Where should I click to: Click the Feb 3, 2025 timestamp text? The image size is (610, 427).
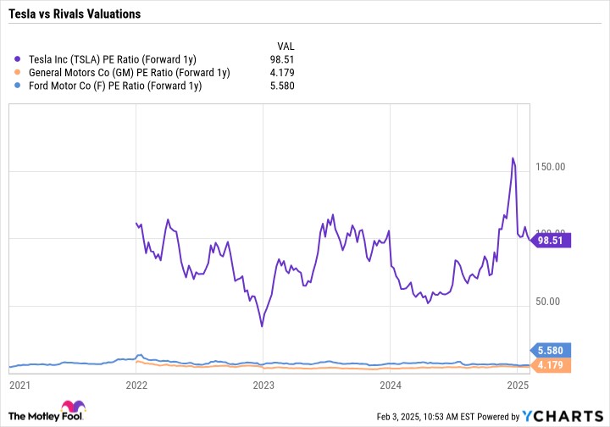(x=425, y=417)
